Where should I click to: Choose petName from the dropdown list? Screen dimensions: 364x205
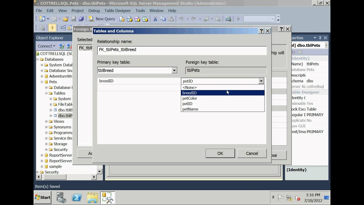pos(223,109)
